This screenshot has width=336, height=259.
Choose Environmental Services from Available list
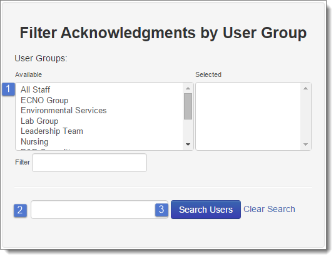tap(63, 110)
